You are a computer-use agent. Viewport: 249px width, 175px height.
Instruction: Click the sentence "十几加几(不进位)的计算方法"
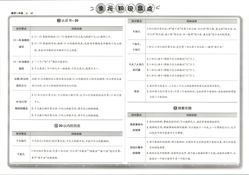pos(71,141)
